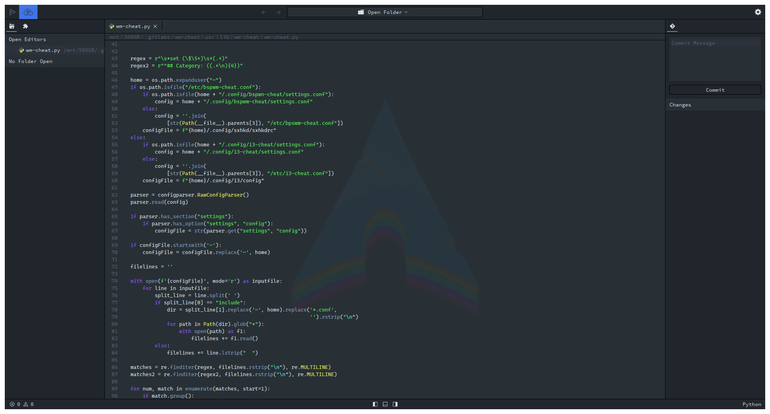The image size is (770, 414).
Task: Click line number 62 in the gutter
Action: [115, 195]
